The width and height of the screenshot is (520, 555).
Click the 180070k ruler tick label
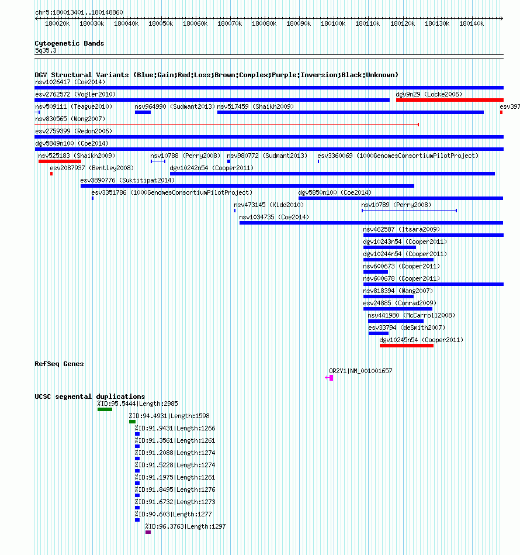click(230, 24)
